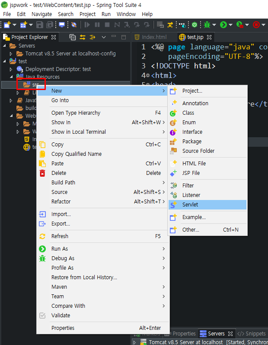Open the Run As submenu
The height and width of the screenshot is (345, 268).
(x=102, y=248)
